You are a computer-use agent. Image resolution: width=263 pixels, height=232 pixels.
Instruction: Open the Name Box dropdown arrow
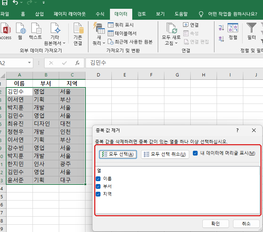[x=29, y=63]
